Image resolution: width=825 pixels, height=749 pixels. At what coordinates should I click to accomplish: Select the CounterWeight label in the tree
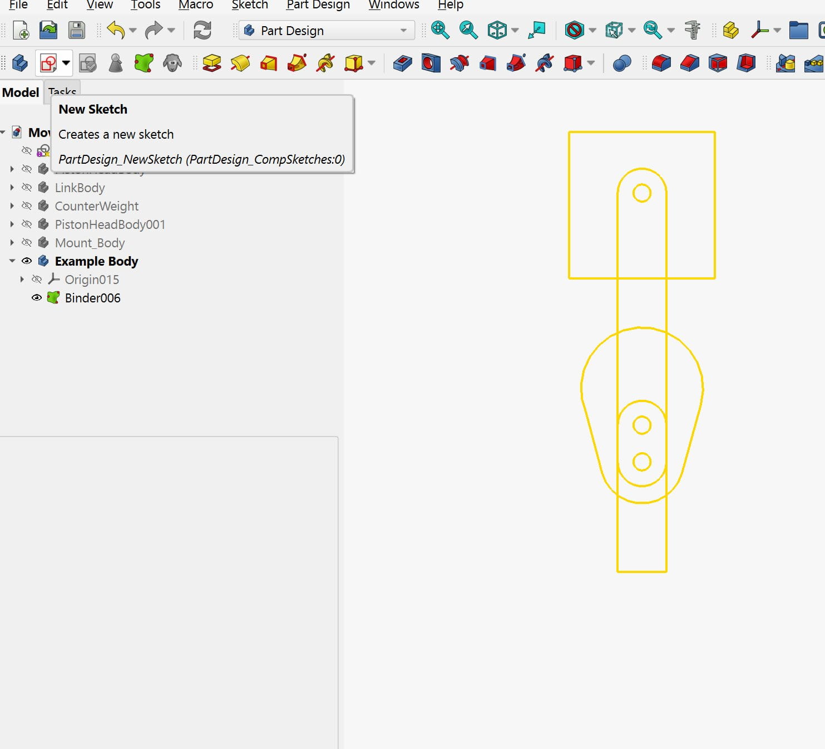click(x=96, y=206)
